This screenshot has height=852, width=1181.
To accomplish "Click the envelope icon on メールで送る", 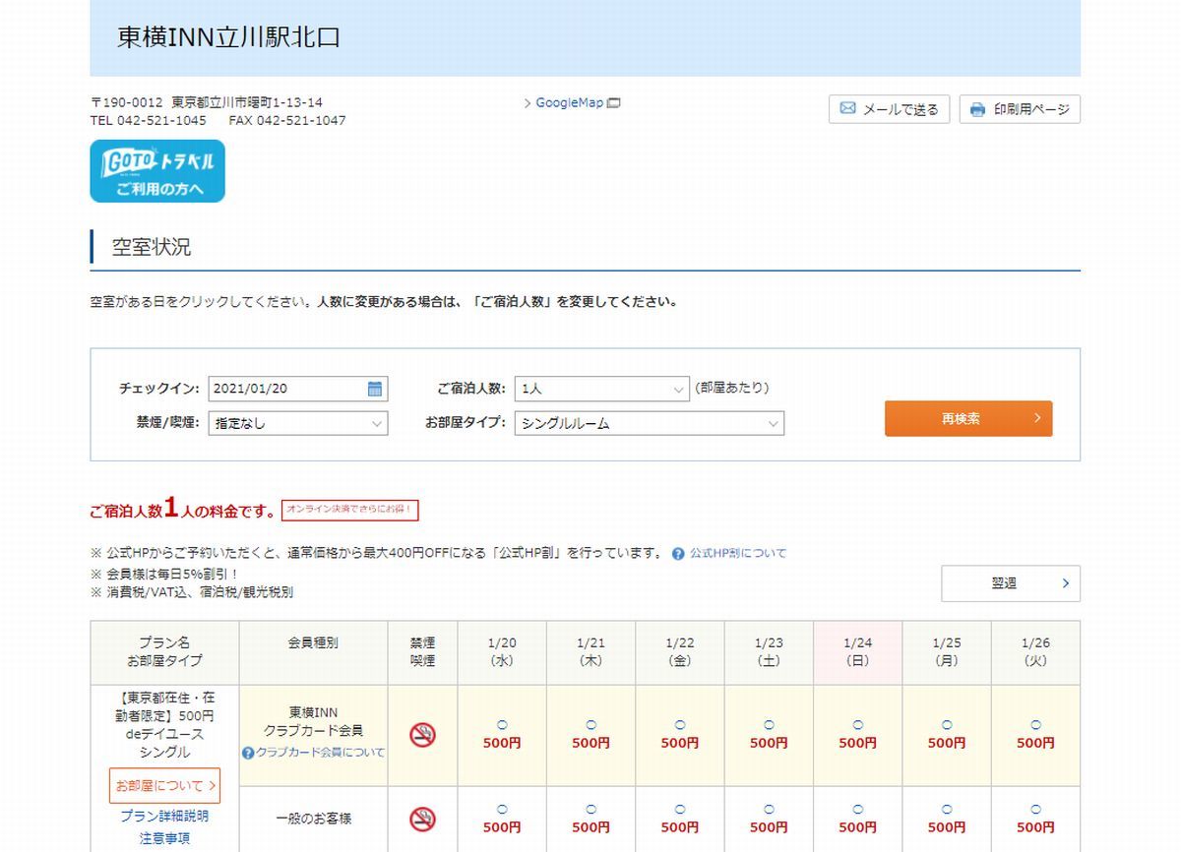I will [x=847, y=109].
